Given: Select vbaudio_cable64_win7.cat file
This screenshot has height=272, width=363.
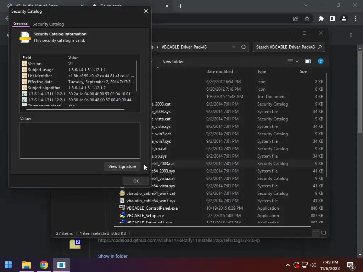Looking at the screenshot, I should click(151, 193).
